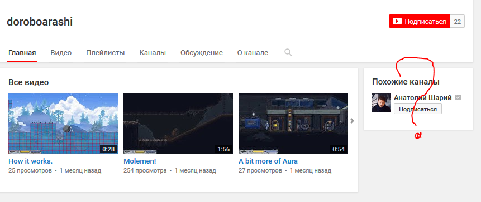Open Анатолий Шарий channel avatar
Image resolution: width=481 pixels, height=202 pixels.
pyautogui.click(x=382, y=103)
